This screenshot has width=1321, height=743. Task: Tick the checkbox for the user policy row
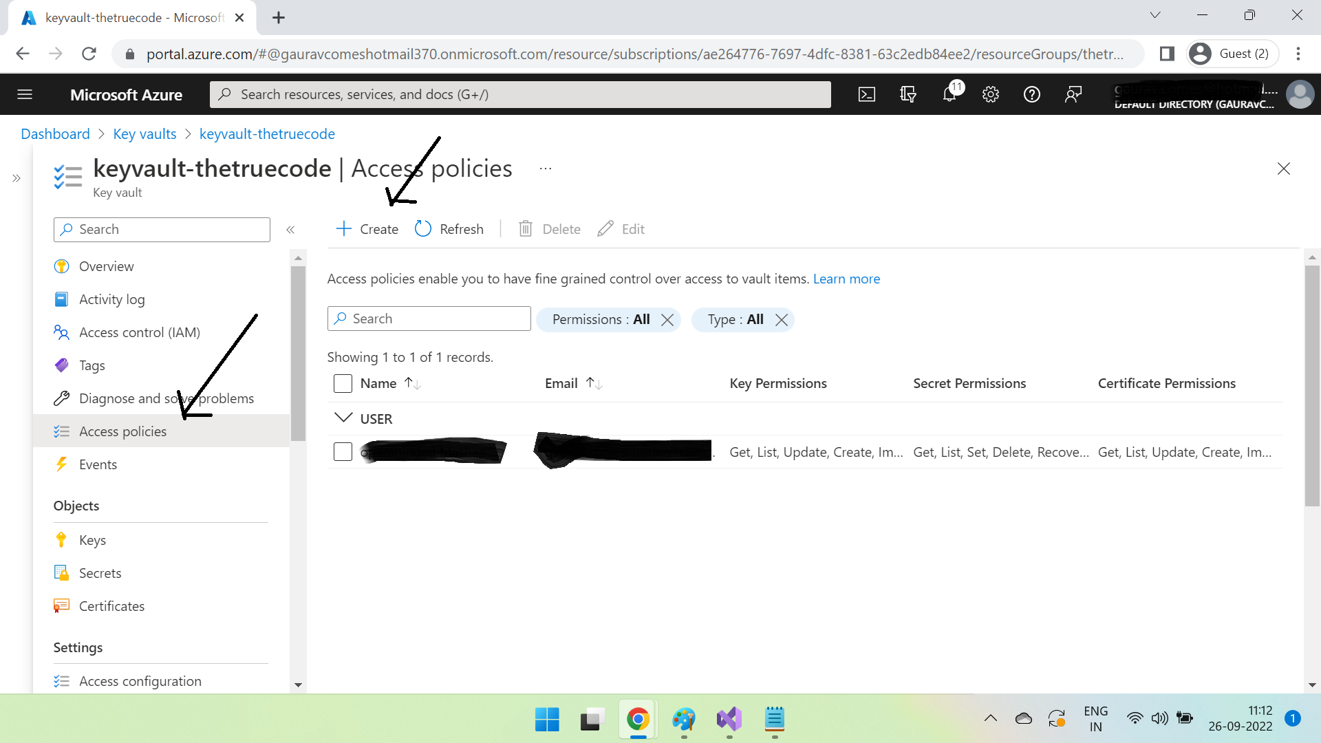tap(343, 451)
